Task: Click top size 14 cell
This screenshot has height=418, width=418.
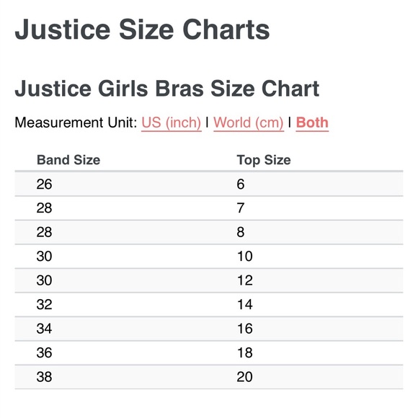Action: (244, 304)
